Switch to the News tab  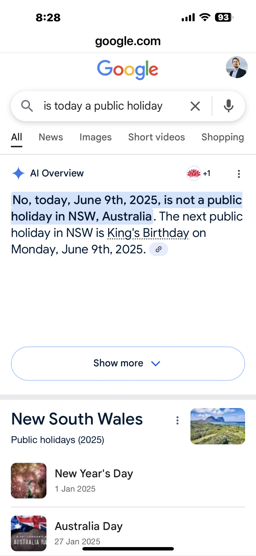tap(51, 137)
